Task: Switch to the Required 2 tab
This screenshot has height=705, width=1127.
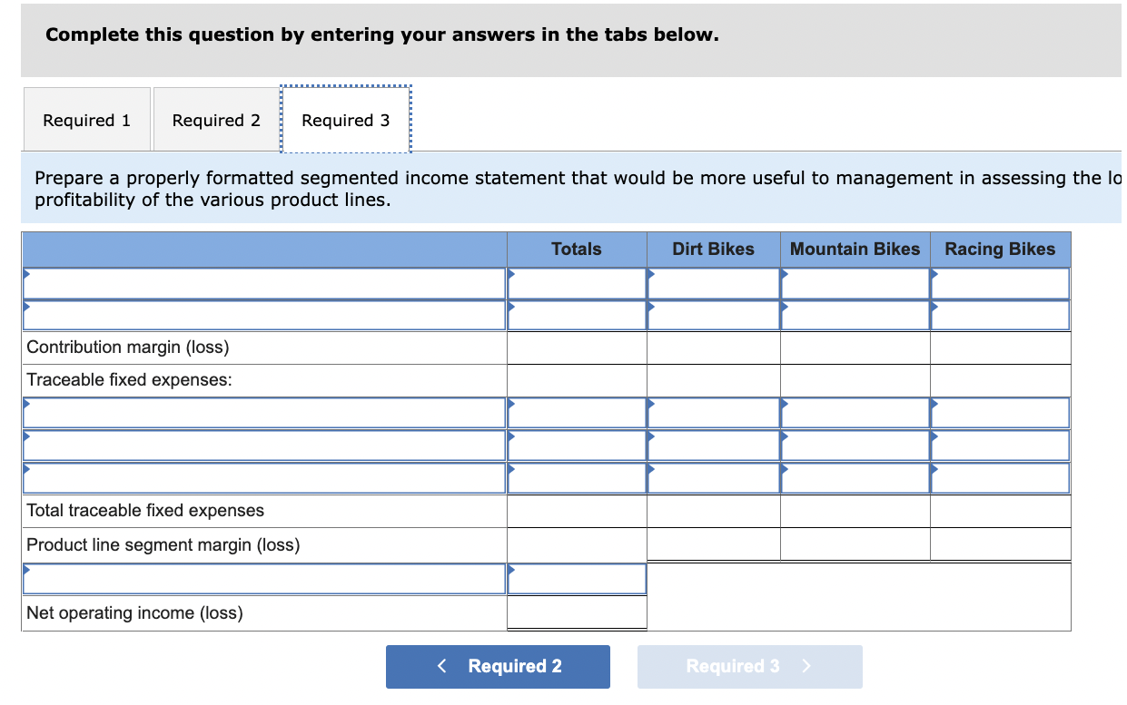Action: coord(215,119)
